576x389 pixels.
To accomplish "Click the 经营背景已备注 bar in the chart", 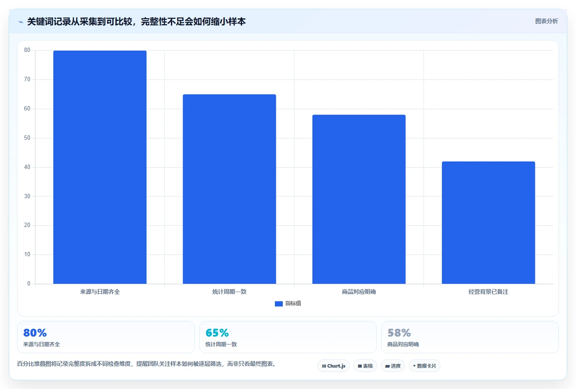I will [x=488, y=223].
